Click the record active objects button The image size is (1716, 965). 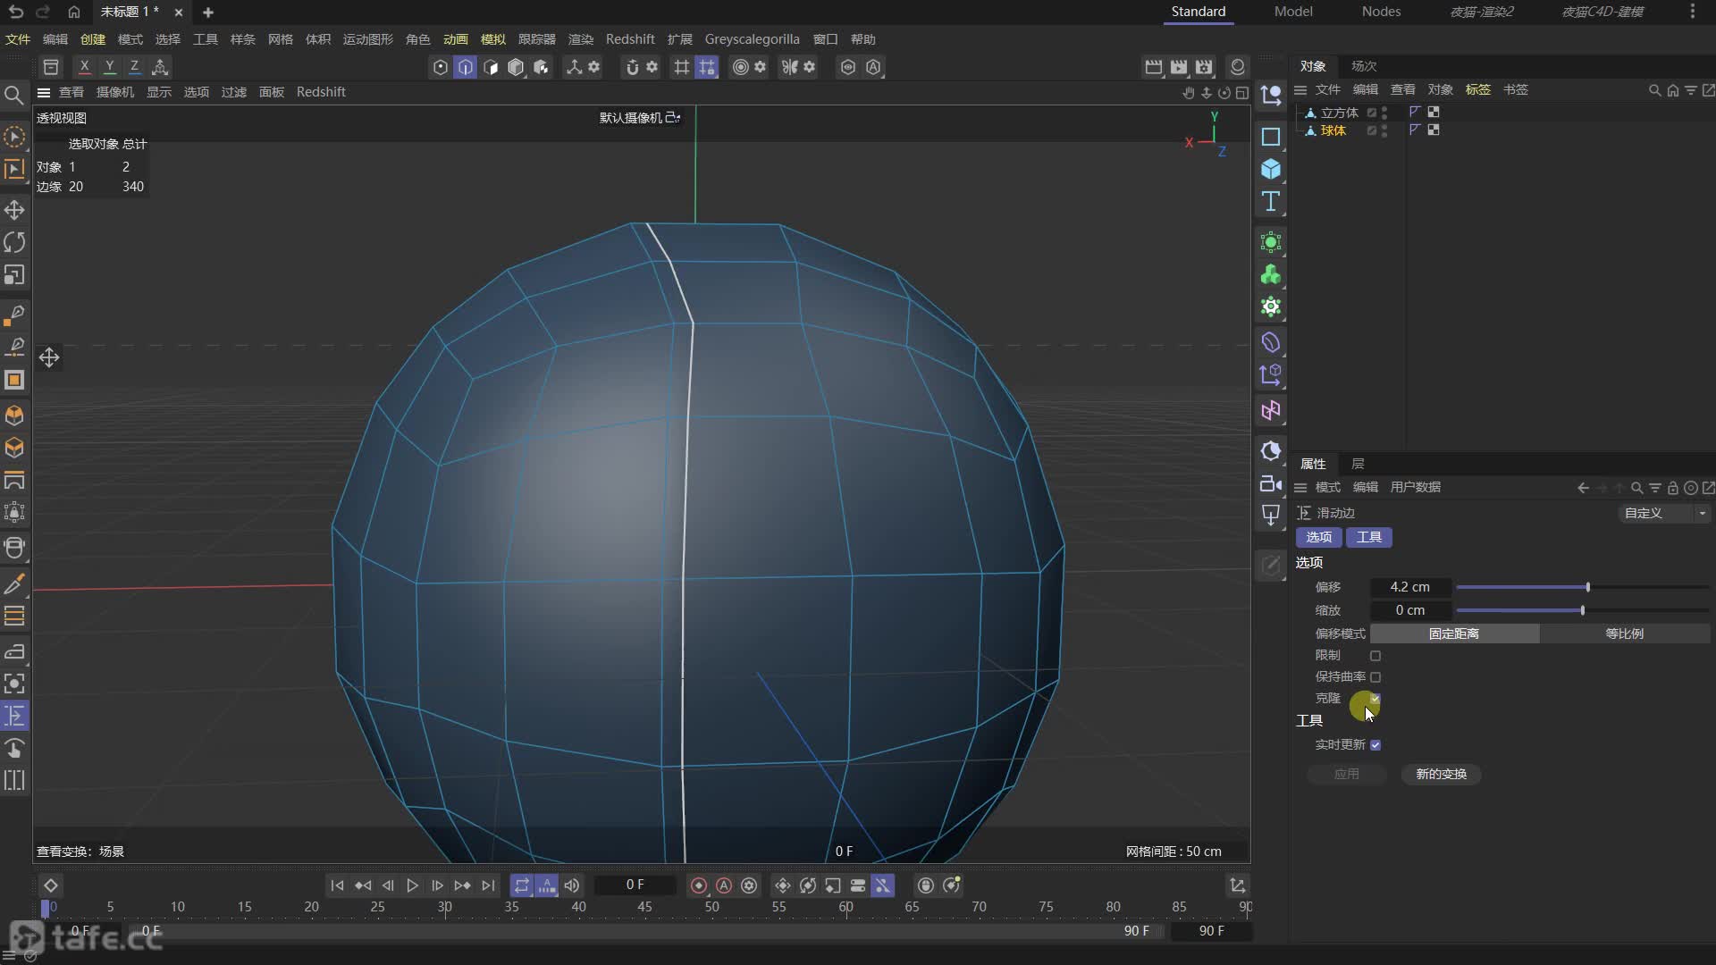[x=699, y=885]
